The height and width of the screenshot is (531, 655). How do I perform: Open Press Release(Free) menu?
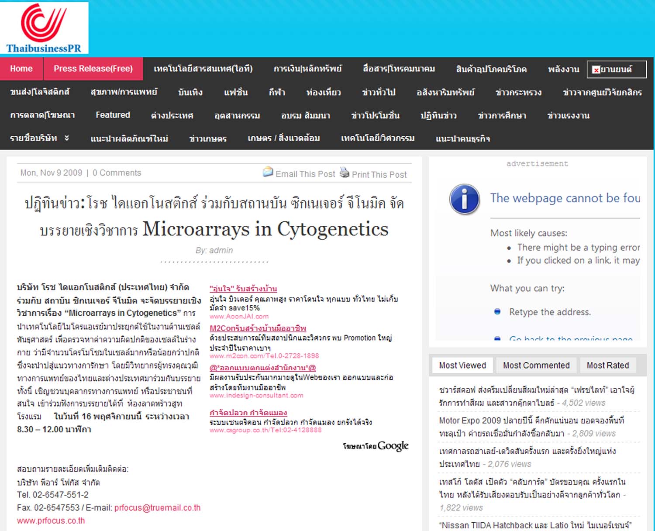point(93,69)
